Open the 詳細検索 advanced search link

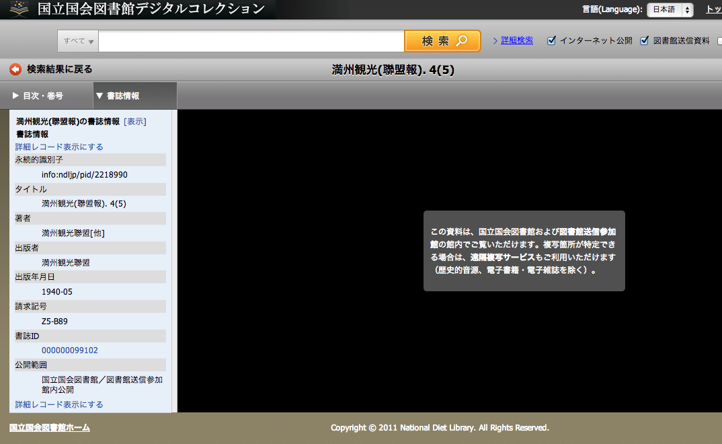click(516, 40)
